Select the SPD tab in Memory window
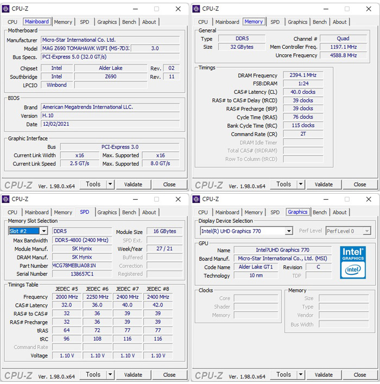380x384 pixels. click(x=275, y=22)
